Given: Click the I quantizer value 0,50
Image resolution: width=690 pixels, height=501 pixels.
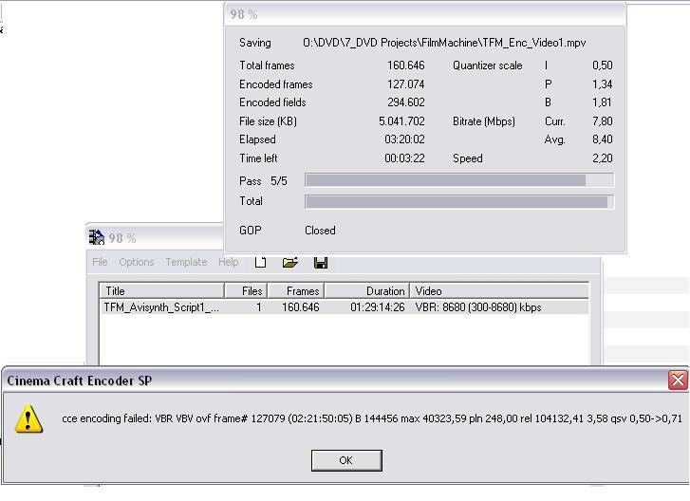Looking at the screenshot, I should (603, 65).
